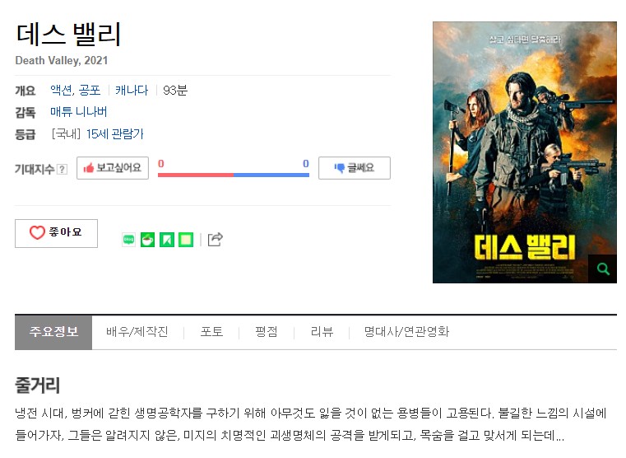The width and height of the screenshot is (626, 458).
Task: Open the 포토 tab
Action: click(211, 332)
